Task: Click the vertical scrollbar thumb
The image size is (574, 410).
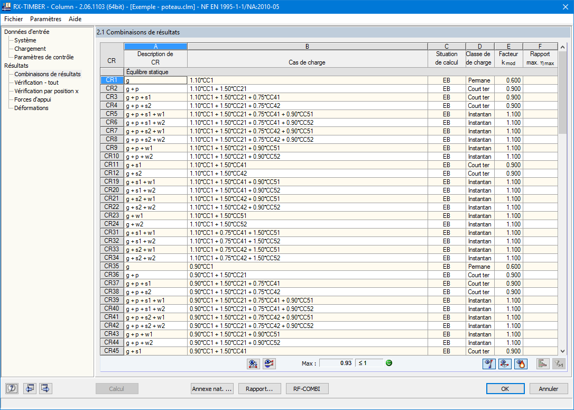Action: tap(563, 92)
